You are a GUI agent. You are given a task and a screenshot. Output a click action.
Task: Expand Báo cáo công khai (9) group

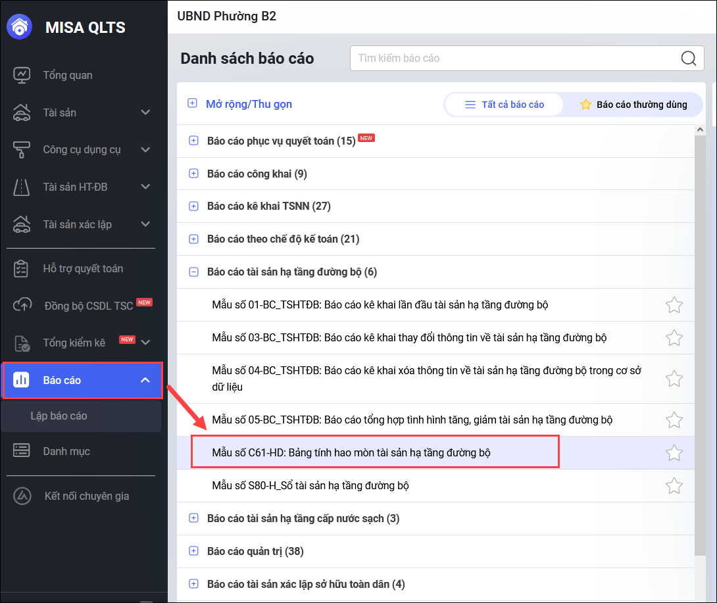coord(194,173)
